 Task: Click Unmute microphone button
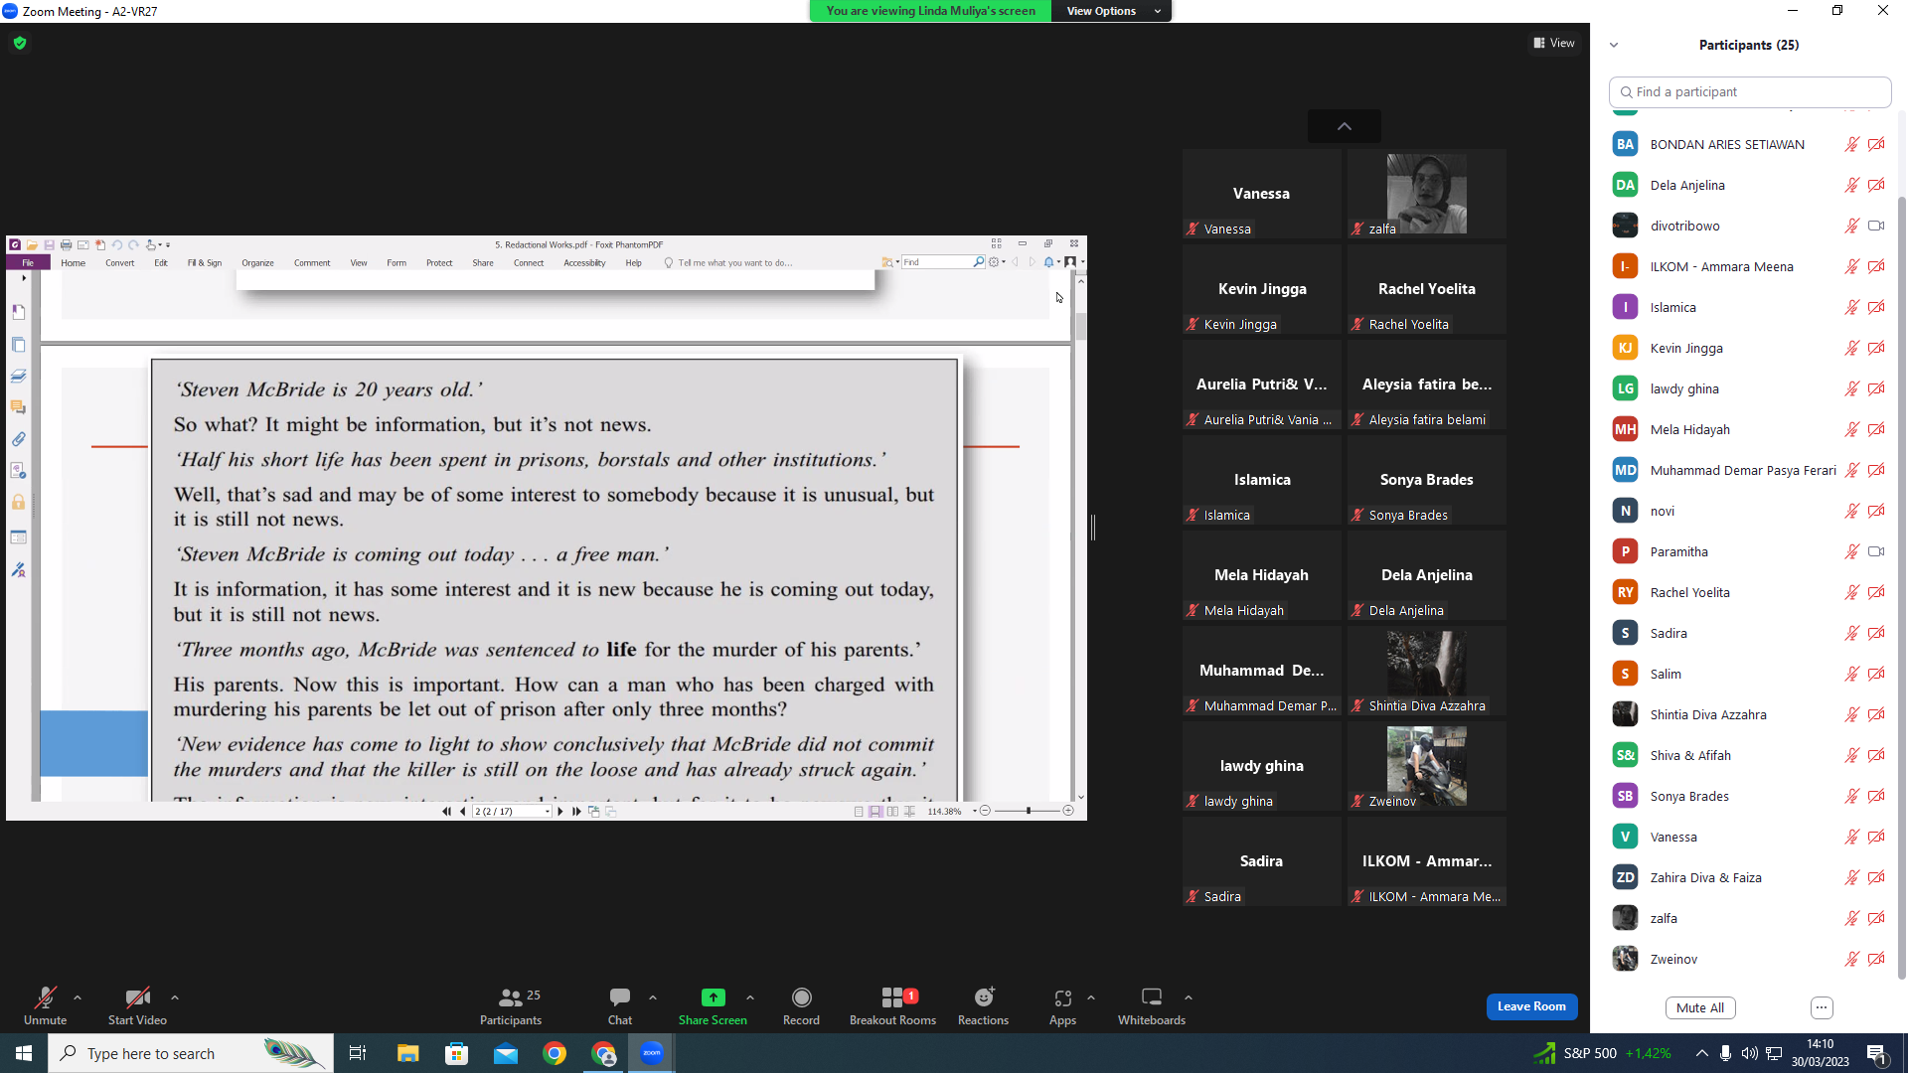[45, 1005]
